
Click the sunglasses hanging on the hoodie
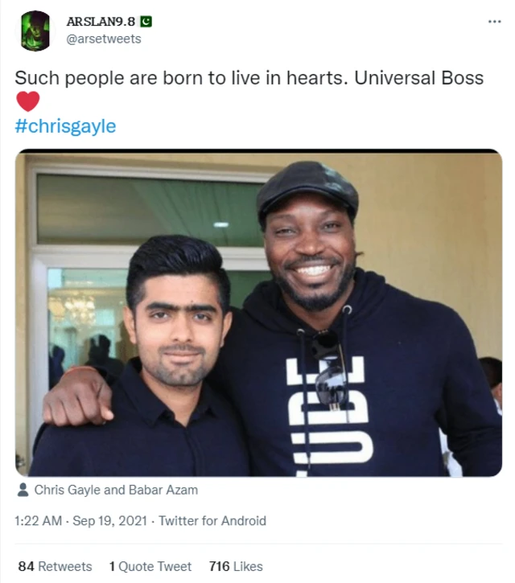330,366
